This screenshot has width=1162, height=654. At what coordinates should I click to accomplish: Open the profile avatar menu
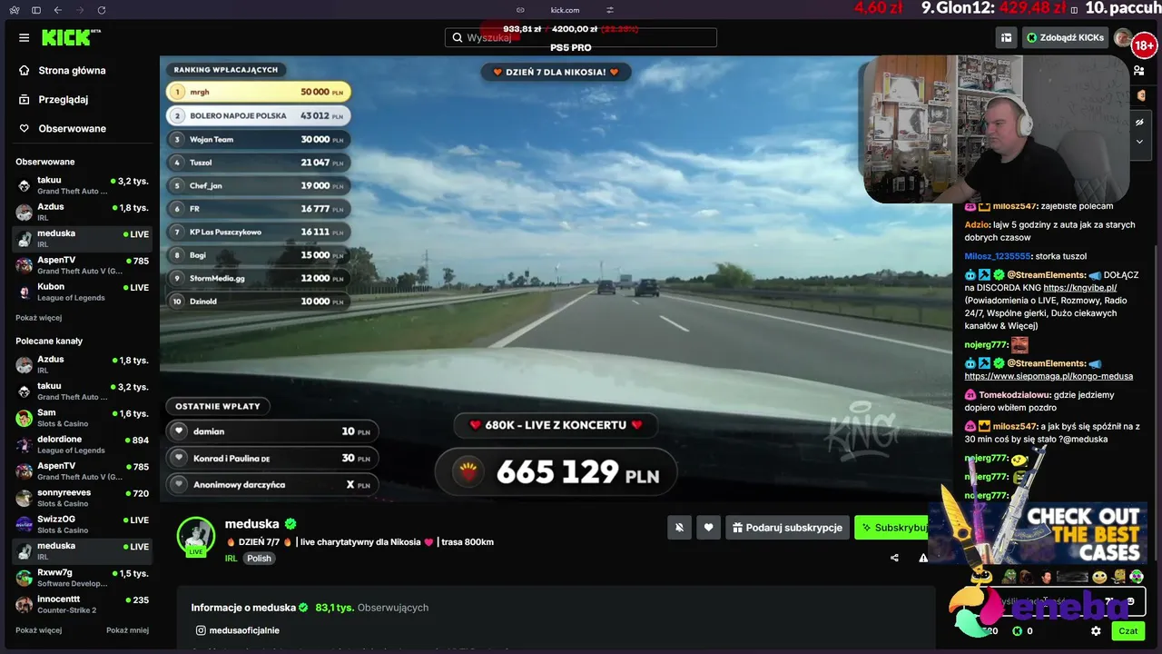(x=1124, y=37)
